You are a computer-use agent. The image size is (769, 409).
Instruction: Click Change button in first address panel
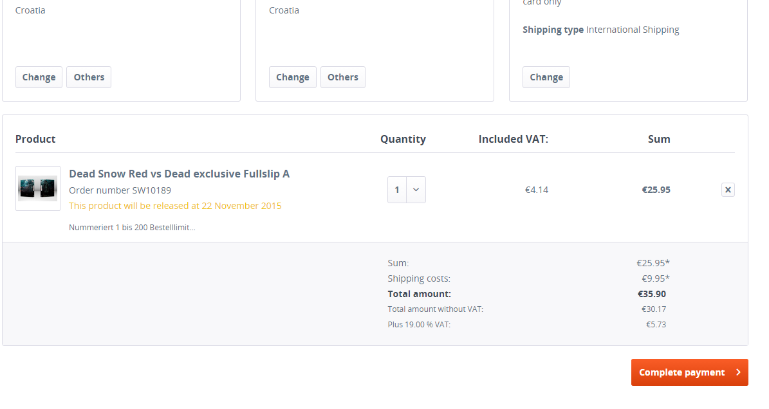[x=39, y=77]
